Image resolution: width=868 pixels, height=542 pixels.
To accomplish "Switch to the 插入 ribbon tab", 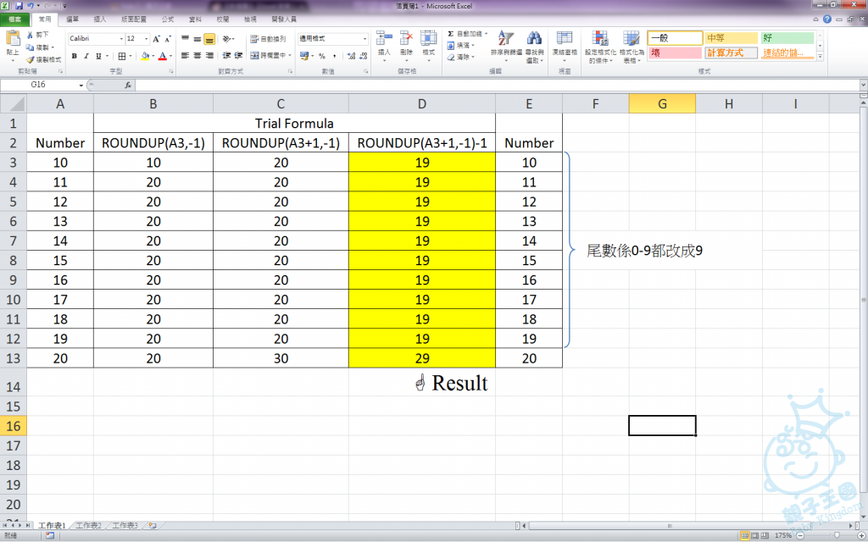I will (x=100, y=19).
